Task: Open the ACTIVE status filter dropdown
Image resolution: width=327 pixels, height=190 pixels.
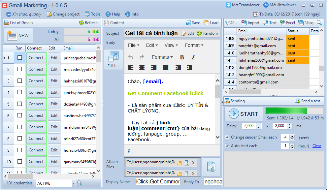Action: (74, 183)
